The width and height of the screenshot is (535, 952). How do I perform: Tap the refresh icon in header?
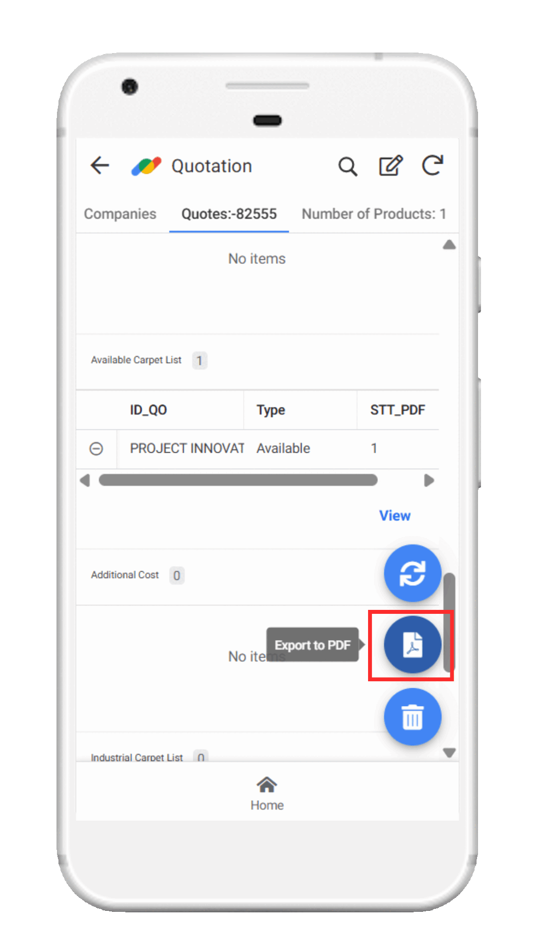pos(432,166)
